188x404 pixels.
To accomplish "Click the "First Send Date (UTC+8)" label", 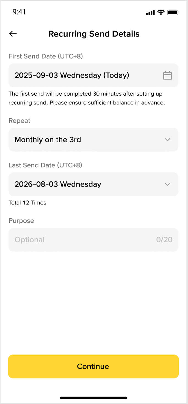I will [46, 56].
